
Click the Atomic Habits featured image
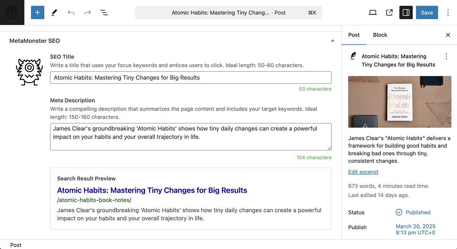399,102
